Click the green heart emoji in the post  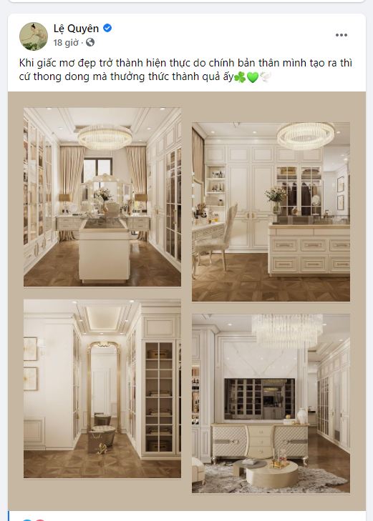click(x=253, y=77)
